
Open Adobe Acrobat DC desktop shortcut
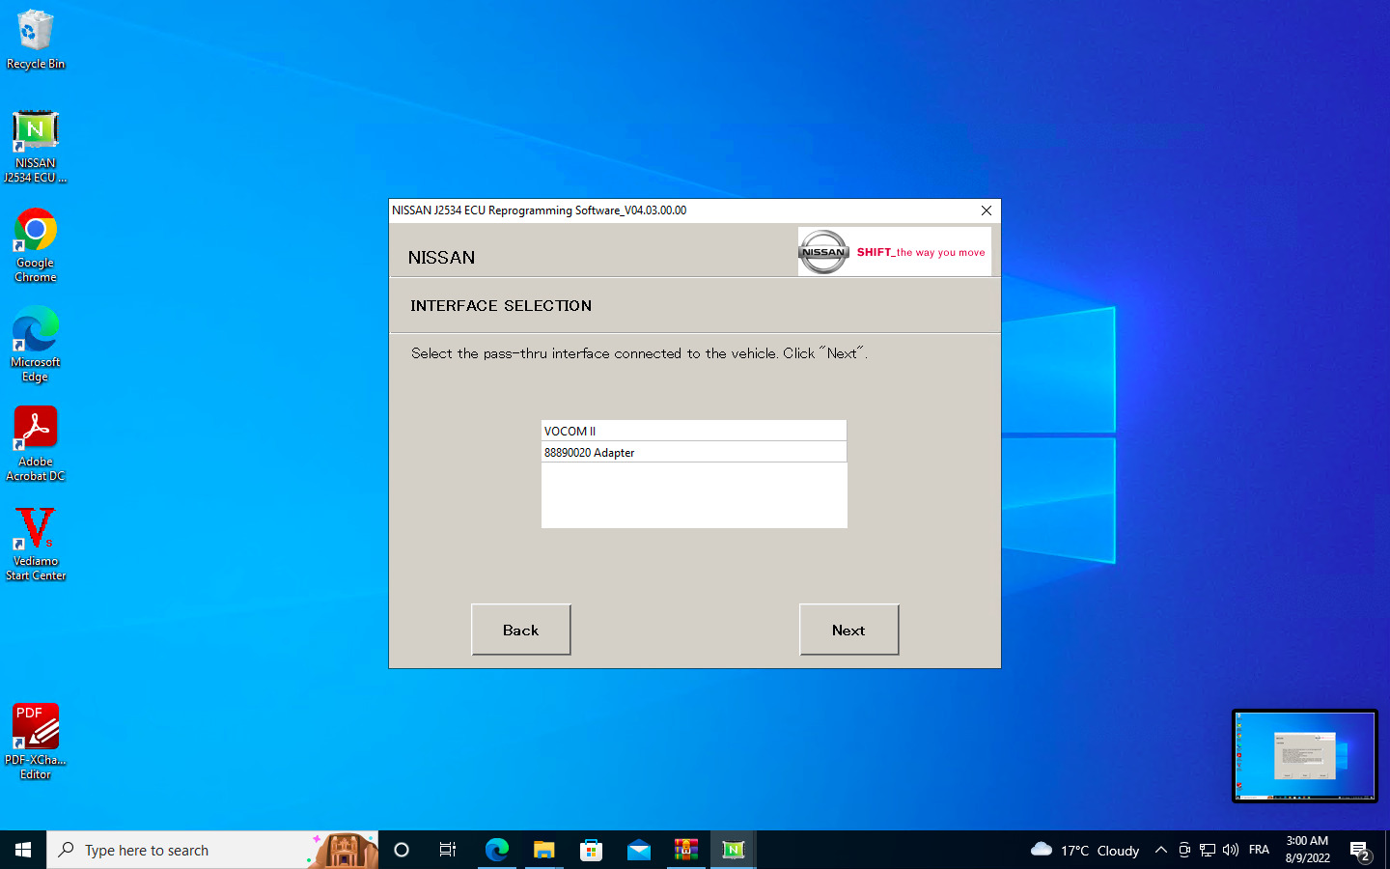point(36,444)
